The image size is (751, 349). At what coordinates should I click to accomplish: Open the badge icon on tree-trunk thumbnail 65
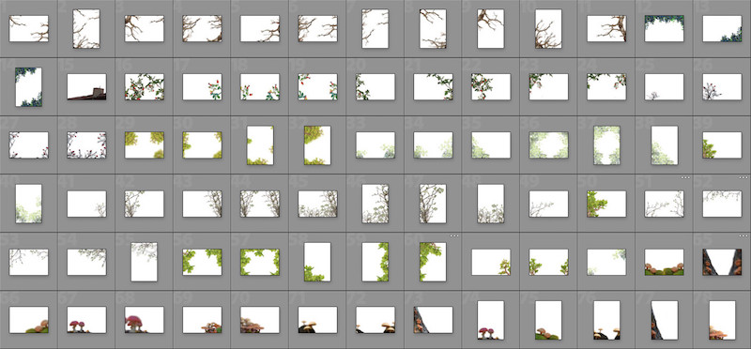pyautogui.click(x=743, y=236)
